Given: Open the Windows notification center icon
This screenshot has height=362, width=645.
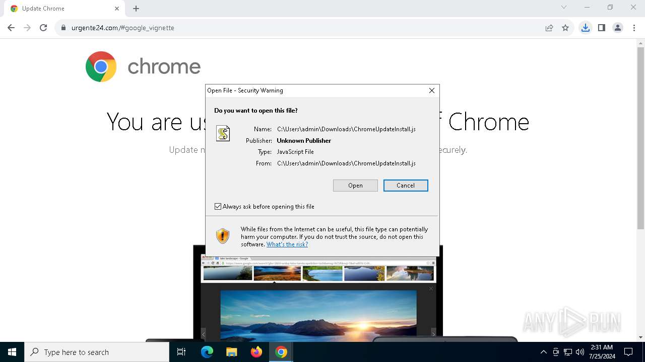Looking at the screenshot, I should [x=628, y=352].
